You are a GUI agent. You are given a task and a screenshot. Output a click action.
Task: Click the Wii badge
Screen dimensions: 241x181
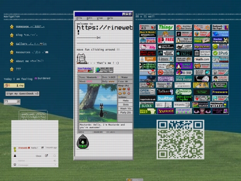point(163,105)
